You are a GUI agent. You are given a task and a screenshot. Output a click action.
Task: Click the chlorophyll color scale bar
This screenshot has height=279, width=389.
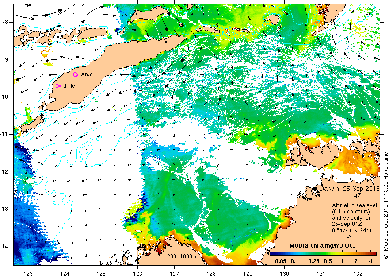coord(323,254)
